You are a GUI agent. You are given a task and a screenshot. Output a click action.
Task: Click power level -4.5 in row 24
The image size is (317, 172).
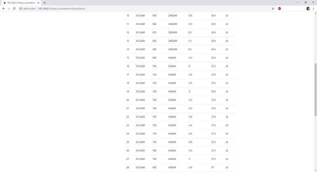(190, 134)
